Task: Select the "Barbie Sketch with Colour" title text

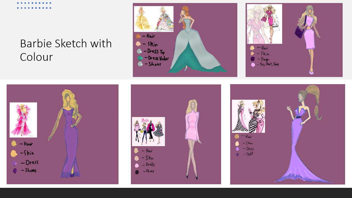Action: 66,50
